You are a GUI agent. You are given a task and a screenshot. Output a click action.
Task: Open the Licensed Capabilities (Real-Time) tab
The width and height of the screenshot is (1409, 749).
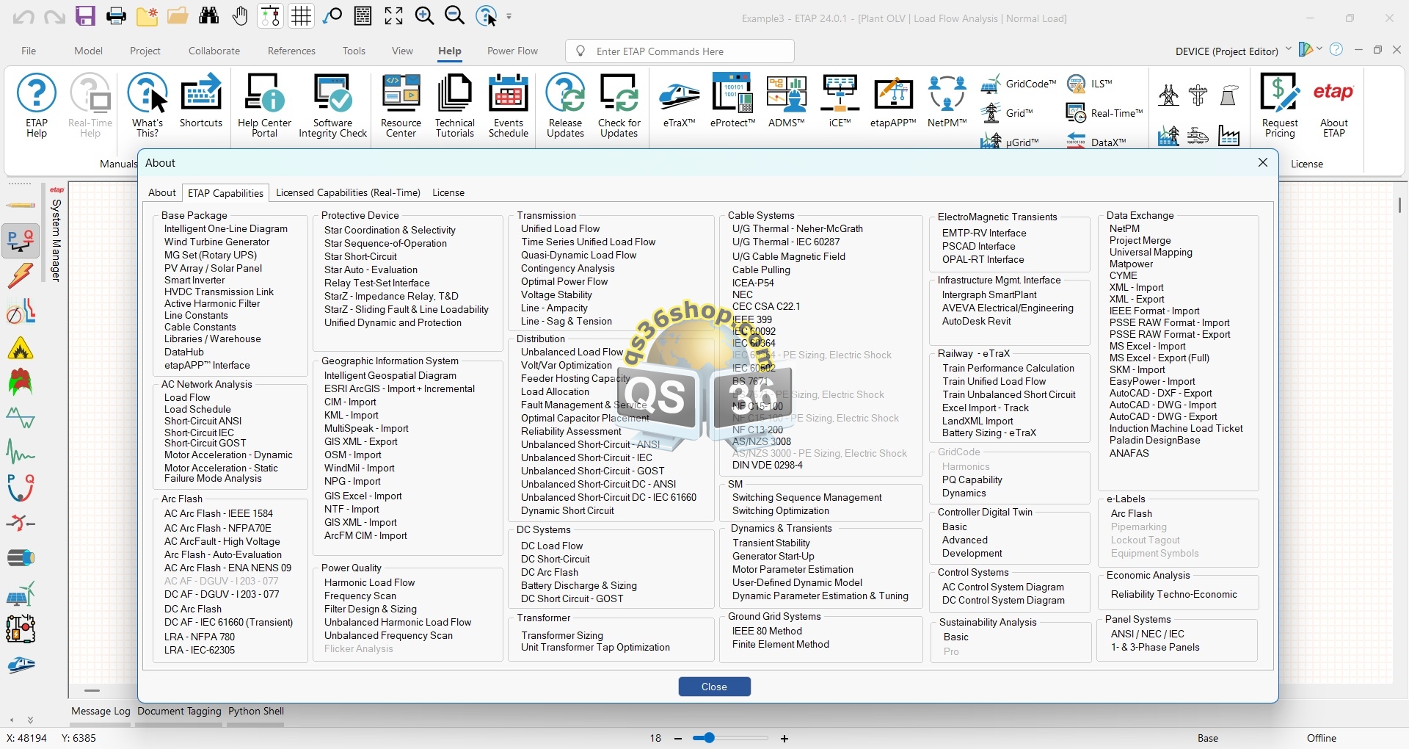click(348, 192)
